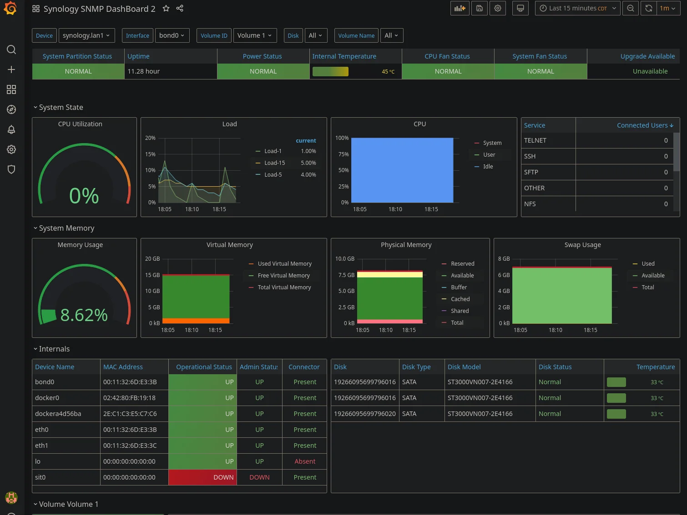Image resolution: width=687 pixels, height=515 pixels.
Task: Click the share dashboard icon
Action: 180,9
